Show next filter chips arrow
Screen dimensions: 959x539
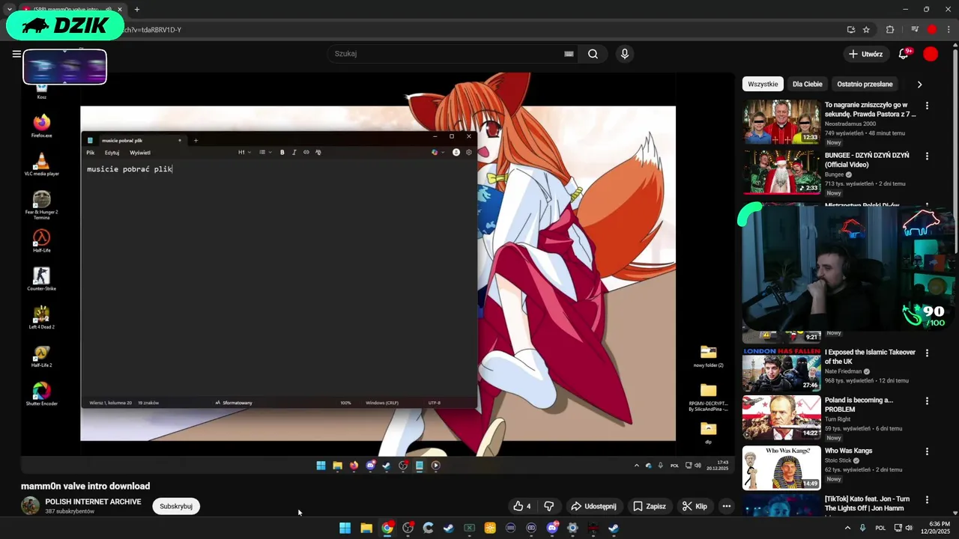(x=919, y=85)
